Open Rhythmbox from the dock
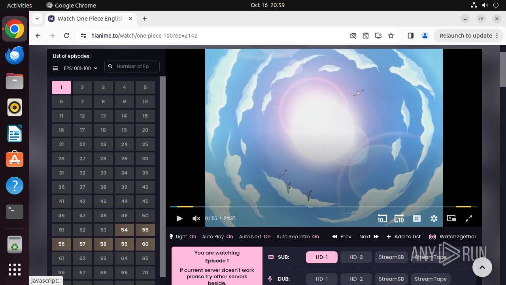506x285 pixels. (x=15, y=108)
